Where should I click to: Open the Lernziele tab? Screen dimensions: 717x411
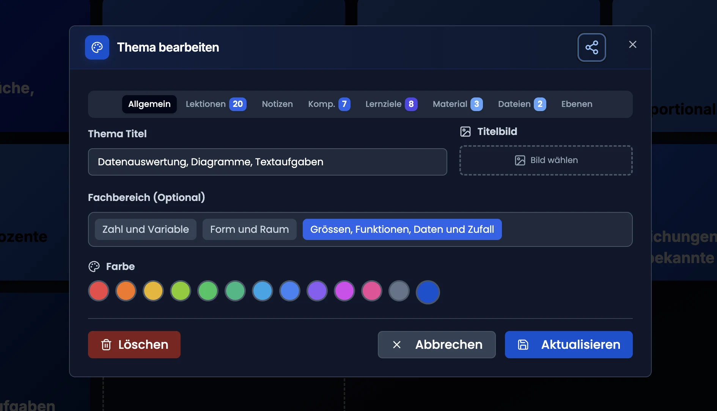(391, 104)
